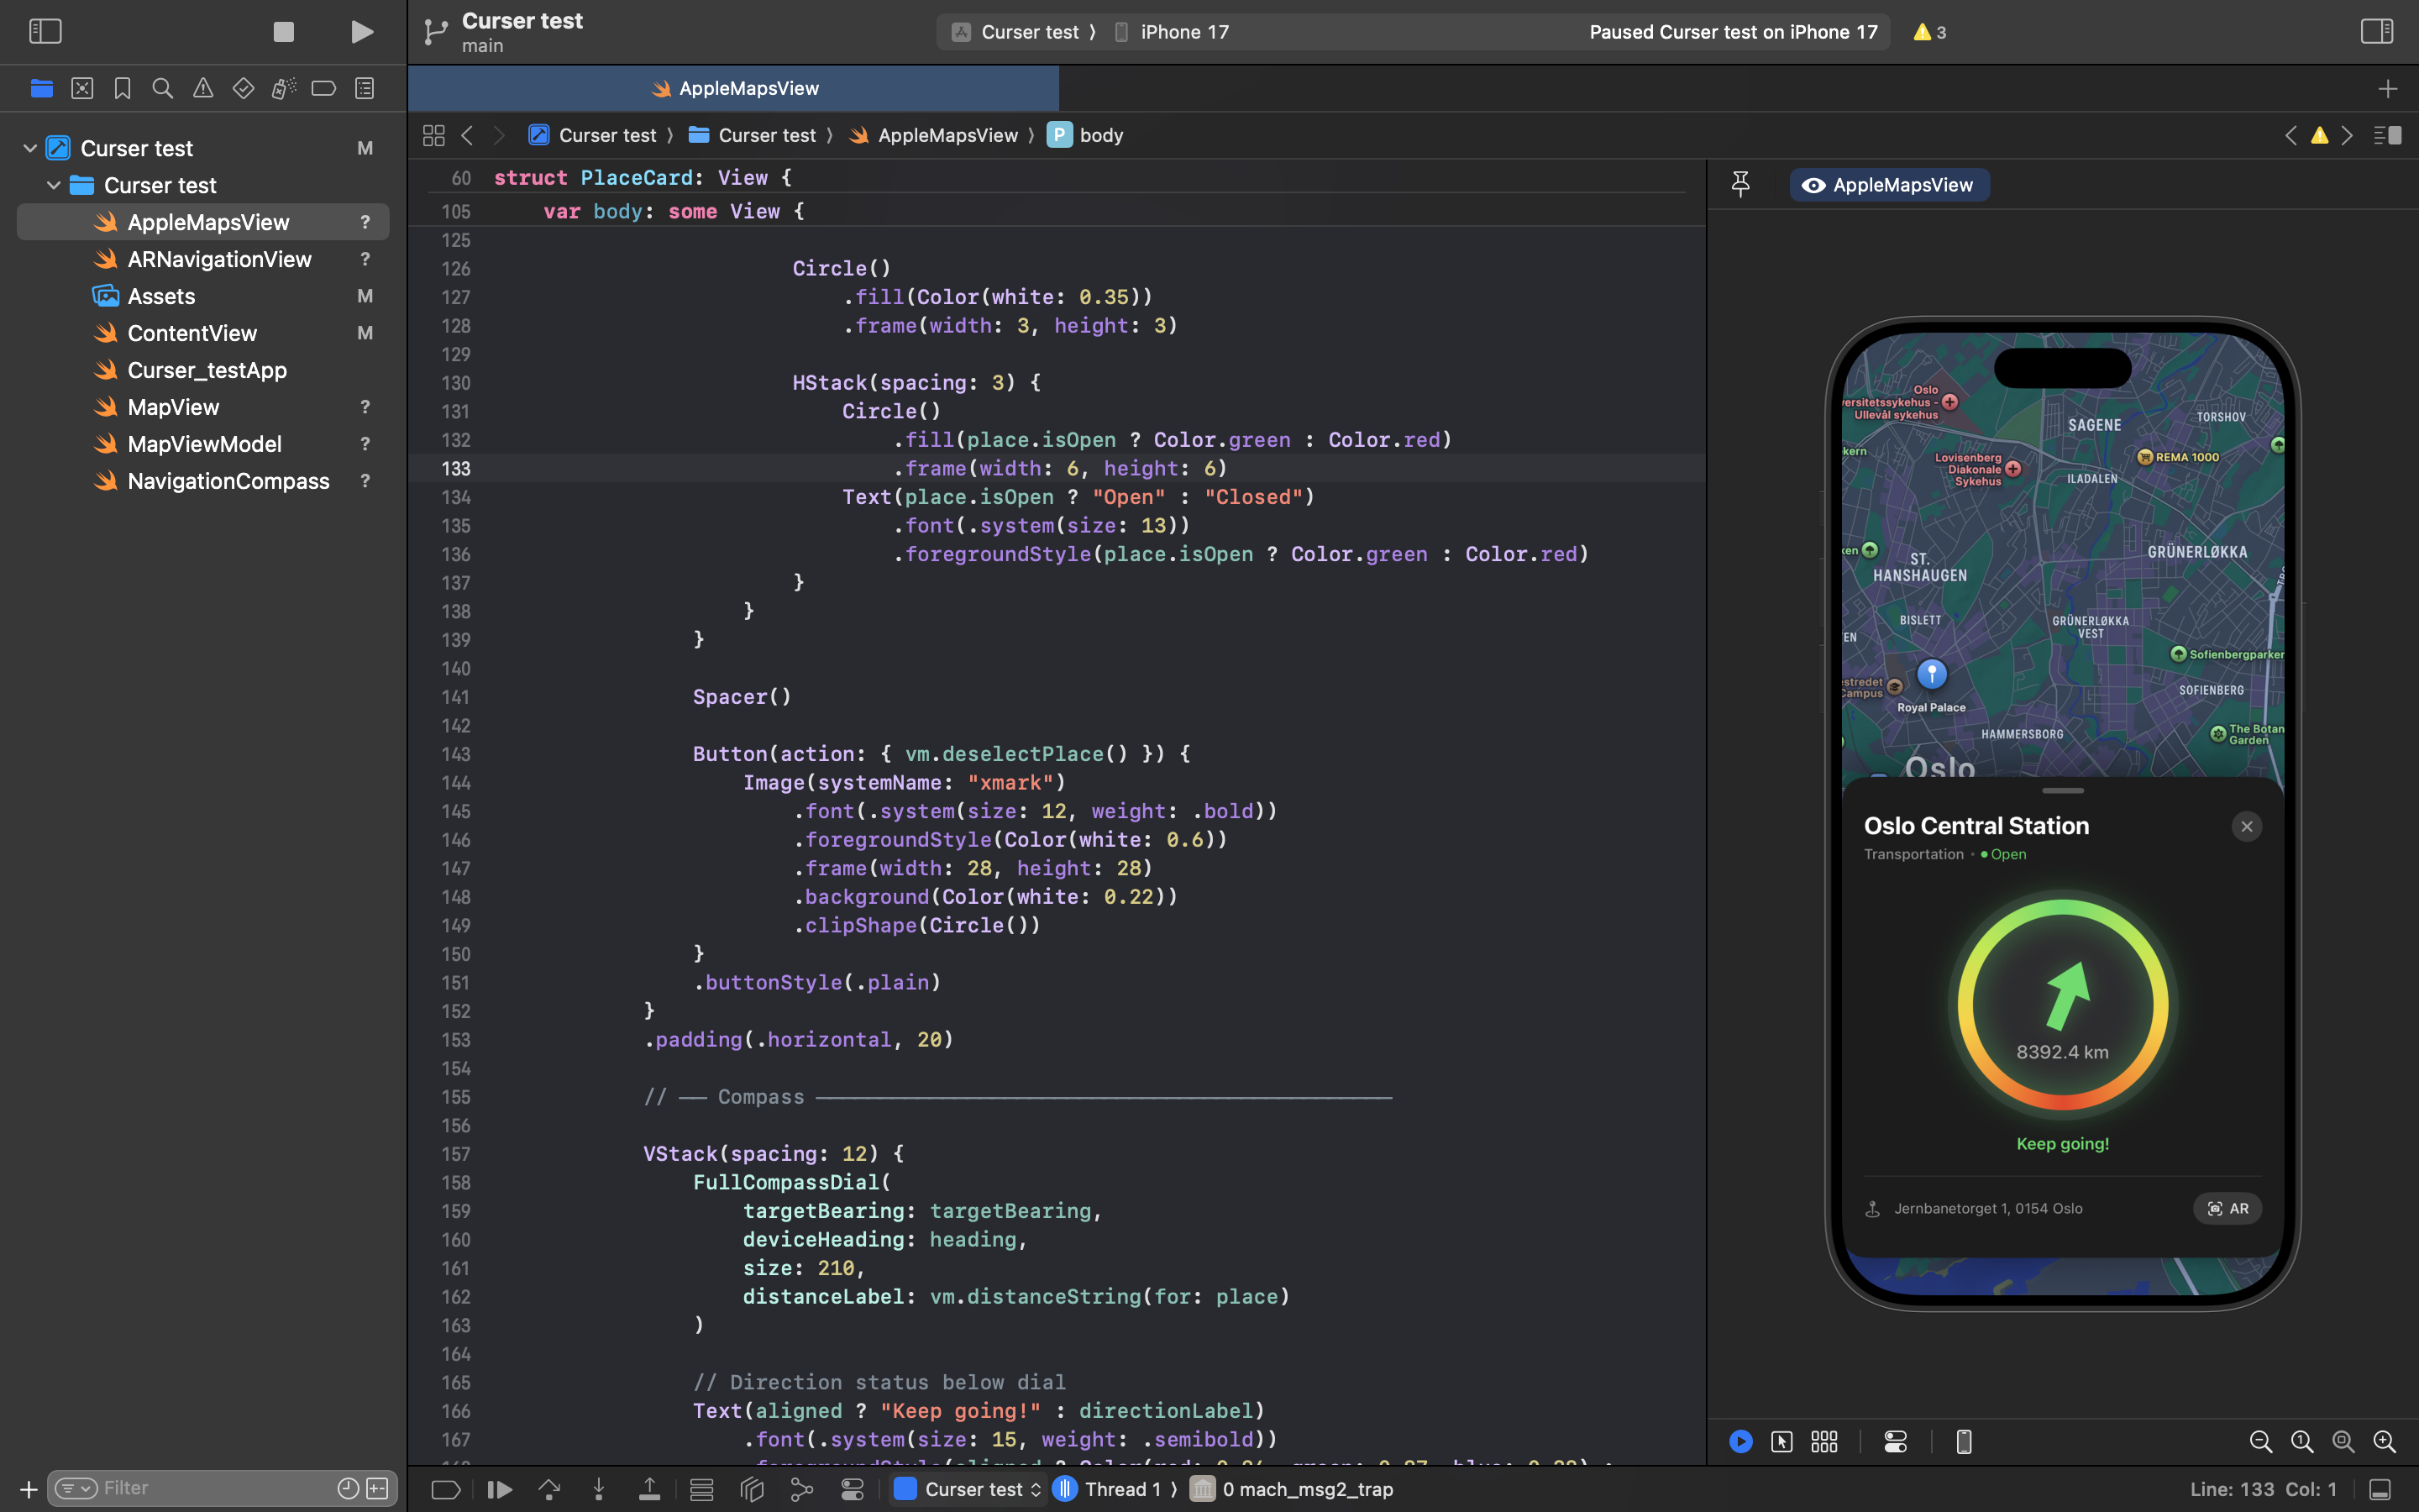This screenshot has width=2419, height=1512.
Task: Run the app with the play button
Action: 361,31
